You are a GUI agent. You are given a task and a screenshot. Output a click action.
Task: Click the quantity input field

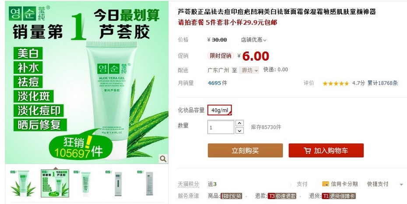pos(221,127)
